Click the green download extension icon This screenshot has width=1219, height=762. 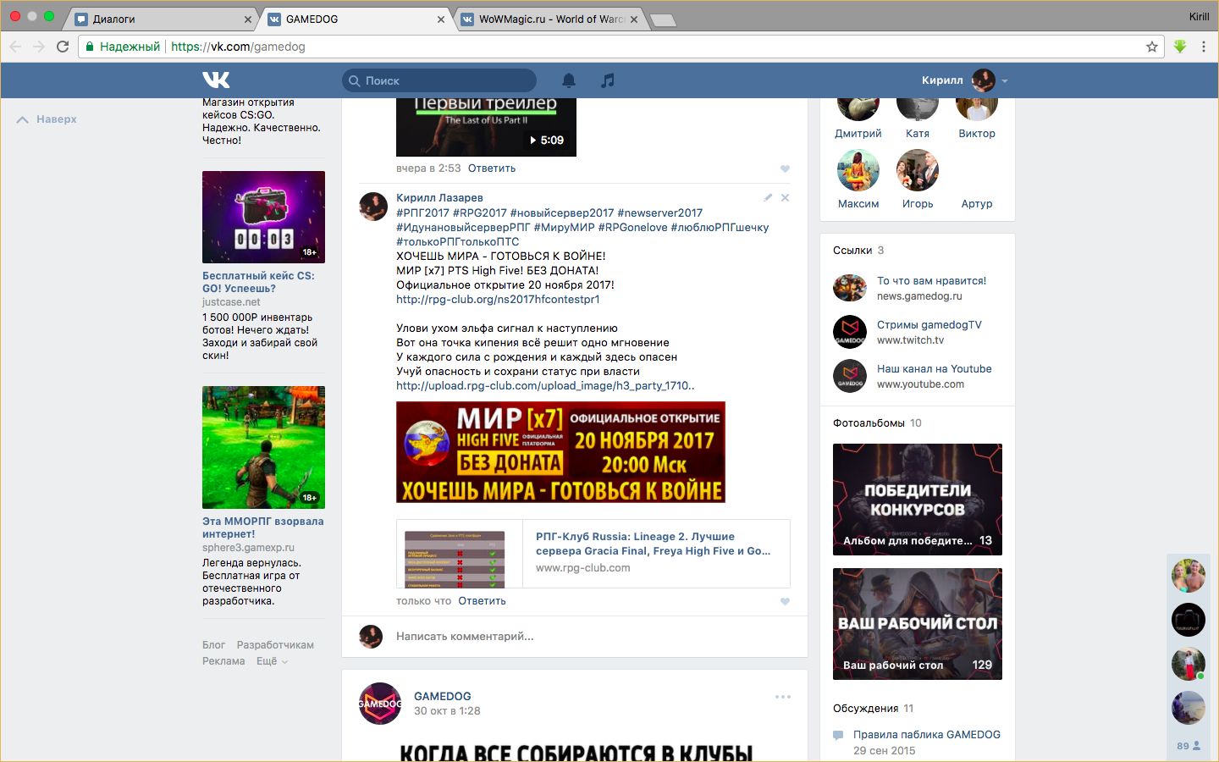pyautogui.click(x=1179, y=47)
